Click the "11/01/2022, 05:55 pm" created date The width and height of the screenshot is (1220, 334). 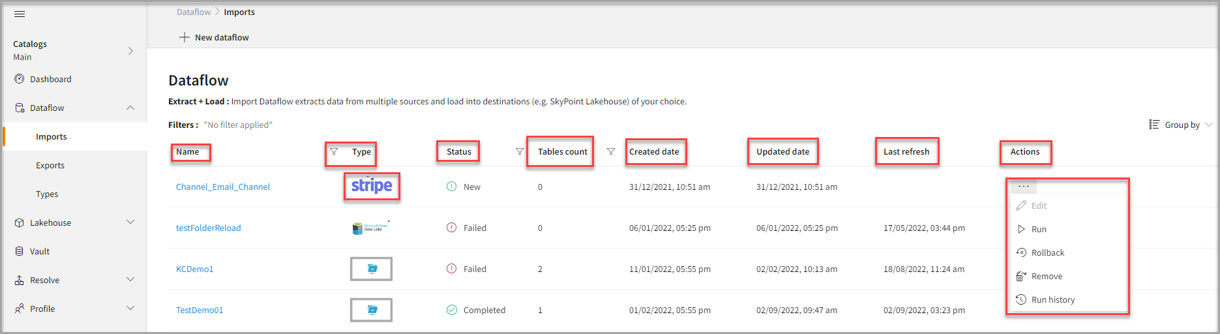(x=670, y=269)
